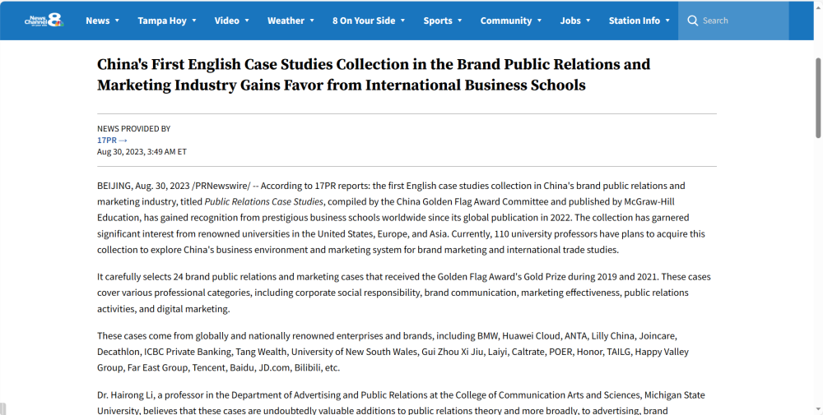Expand the News dropdown arrow
823x415 pixels.
117,21
